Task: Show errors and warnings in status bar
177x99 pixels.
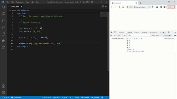Action: (6, 98)
